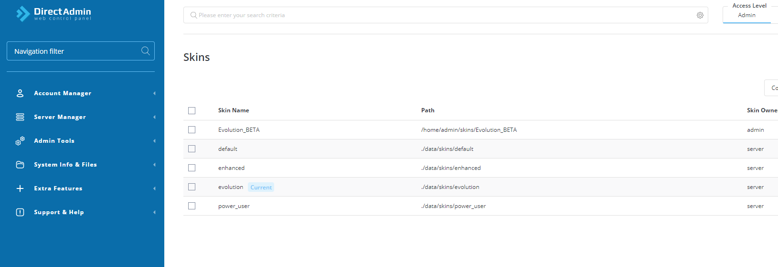Screen dimensions: 778x267
Task: Click the Account Manager person icon
Action: [20, 93]
